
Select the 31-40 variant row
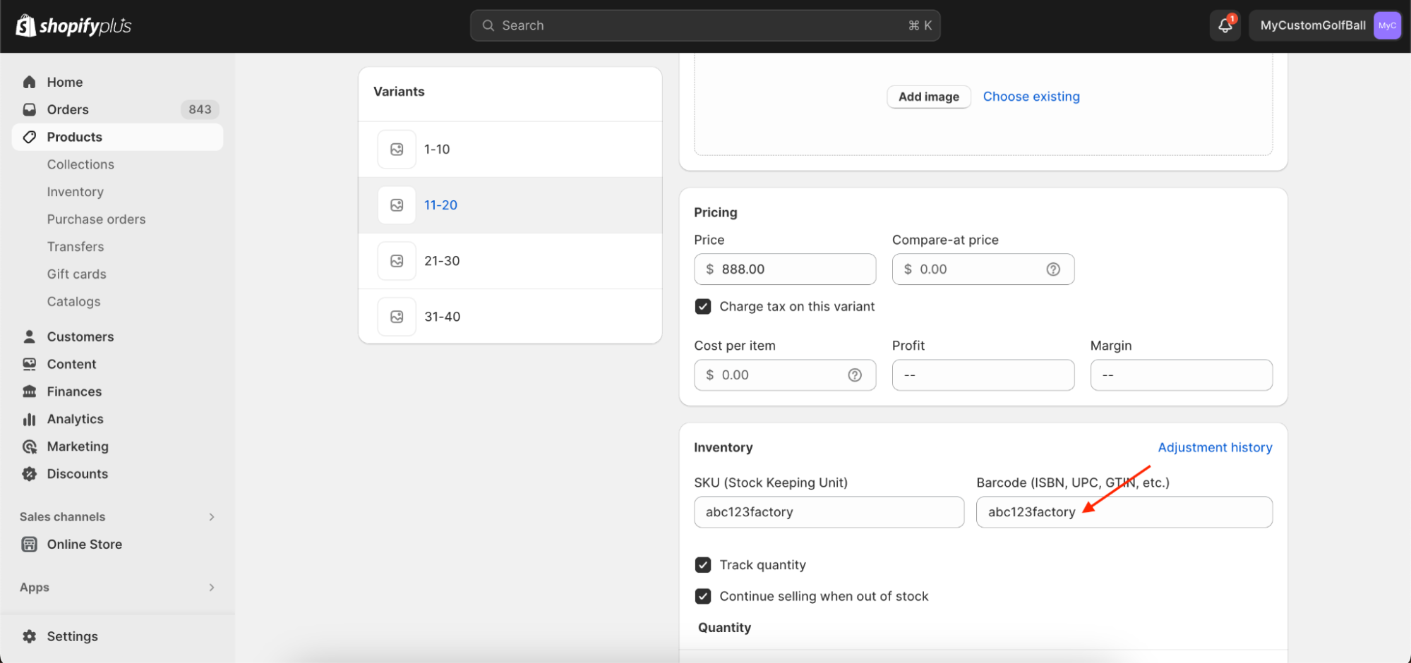click(510, 317)
